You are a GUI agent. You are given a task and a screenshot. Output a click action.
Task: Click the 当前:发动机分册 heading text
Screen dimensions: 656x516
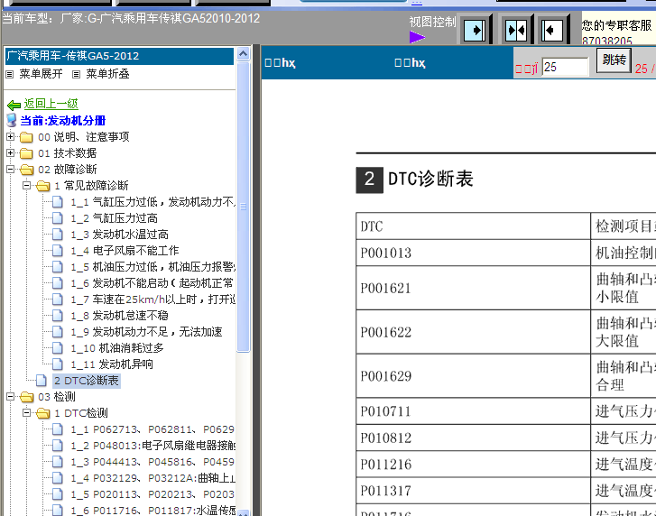63,121
